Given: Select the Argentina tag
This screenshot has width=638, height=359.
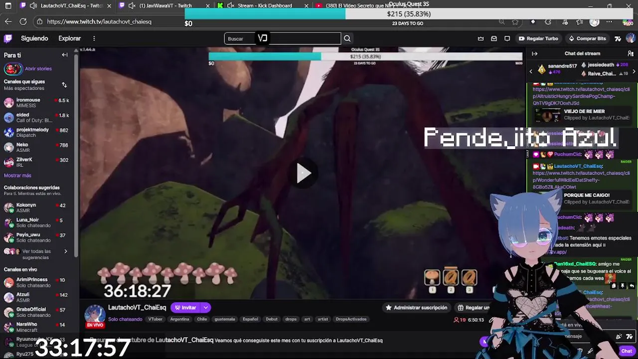Looking at the screenshot, I should point(179,319).
